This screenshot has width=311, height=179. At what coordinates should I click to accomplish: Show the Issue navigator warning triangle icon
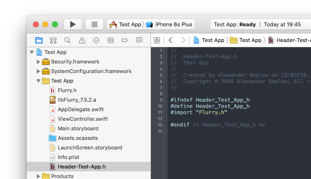click(x=82, y=41)
